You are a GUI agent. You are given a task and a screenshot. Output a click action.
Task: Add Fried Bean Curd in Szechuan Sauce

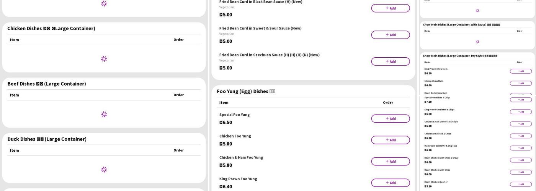(391, 62)
